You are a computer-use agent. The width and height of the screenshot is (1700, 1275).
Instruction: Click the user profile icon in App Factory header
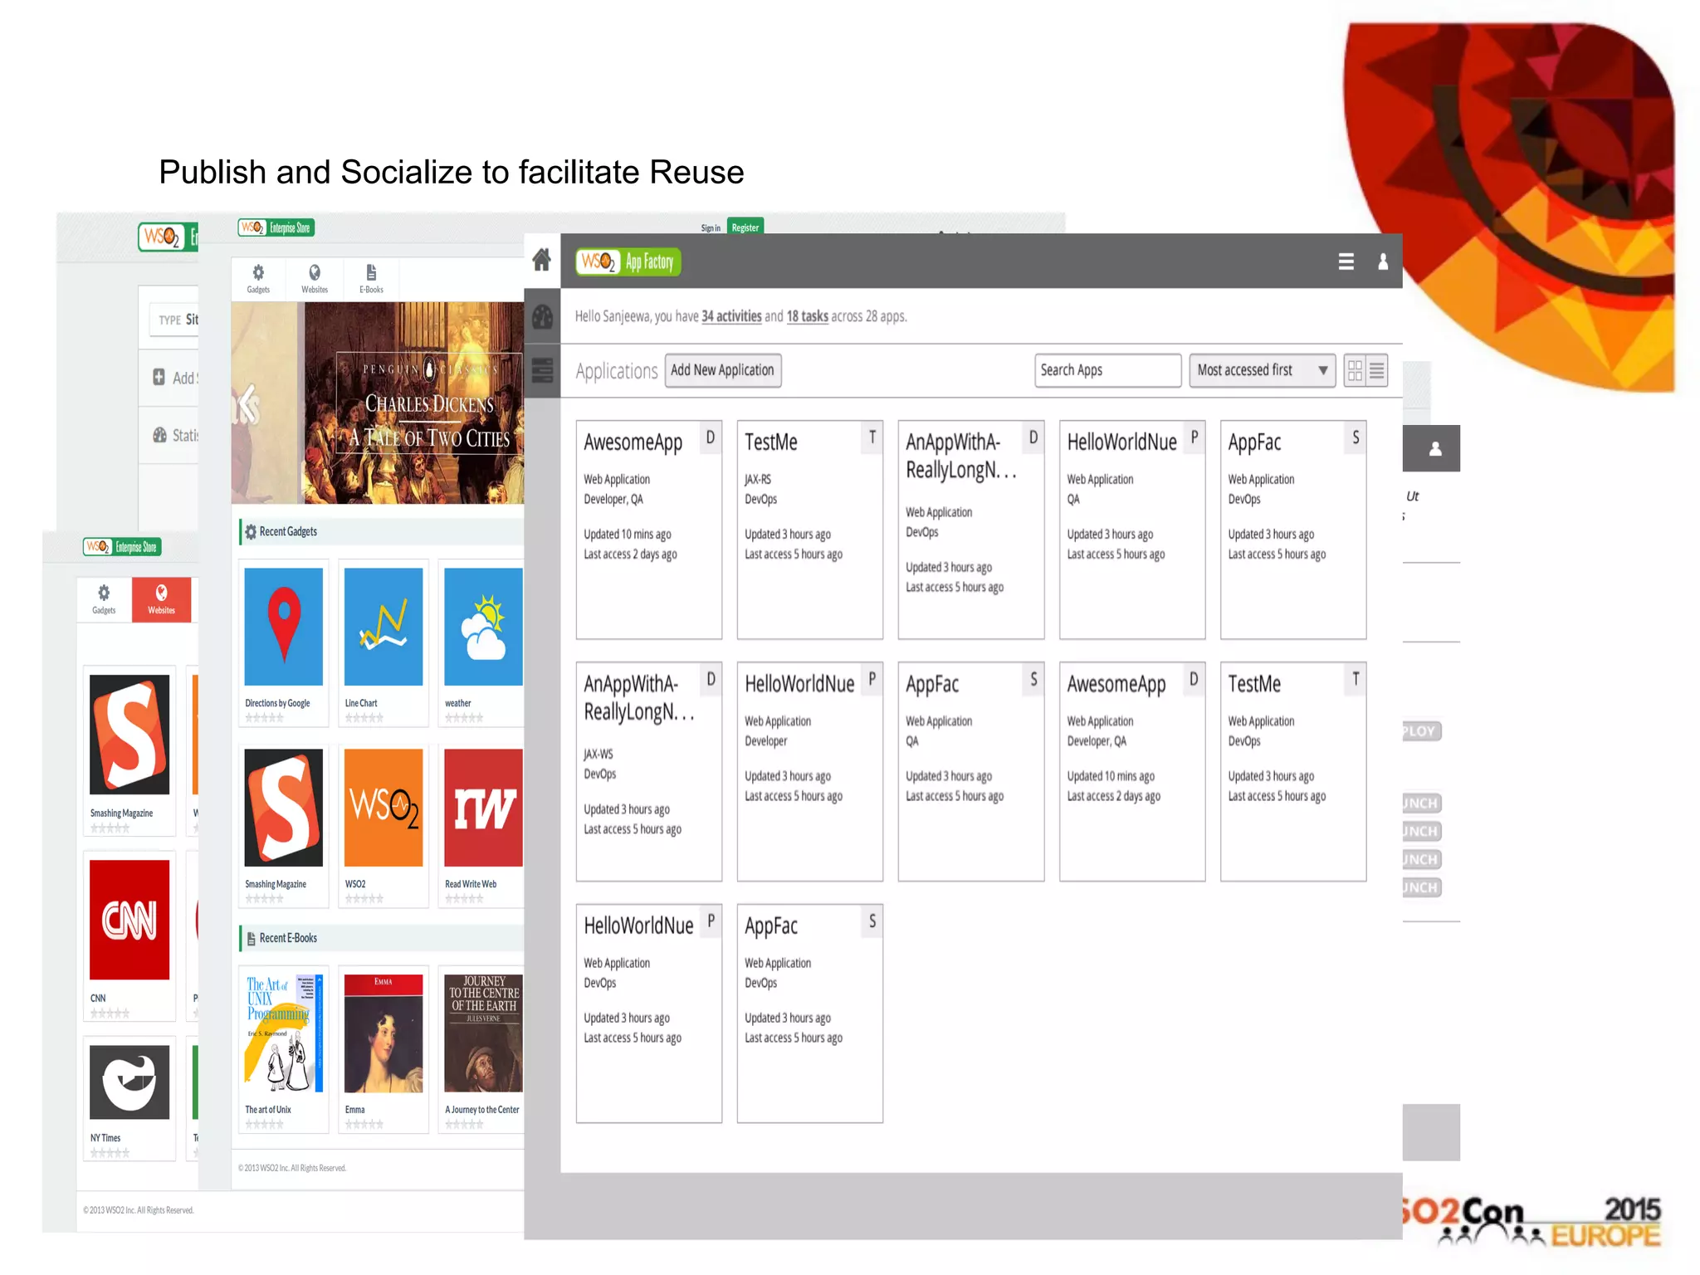click(1383, 262)
